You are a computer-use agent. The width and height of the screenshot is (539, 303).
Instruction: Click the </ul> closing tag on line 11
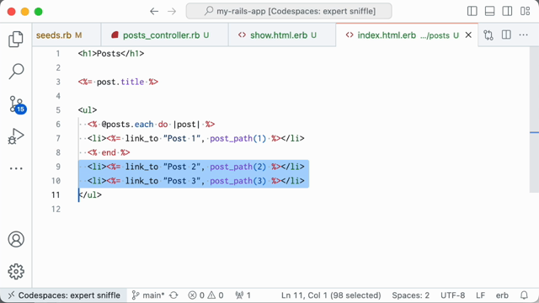tap(90, 194)
